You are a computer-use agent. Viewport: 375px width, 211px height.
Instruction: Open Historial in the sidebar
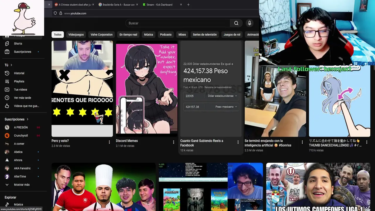coord(19,73)
